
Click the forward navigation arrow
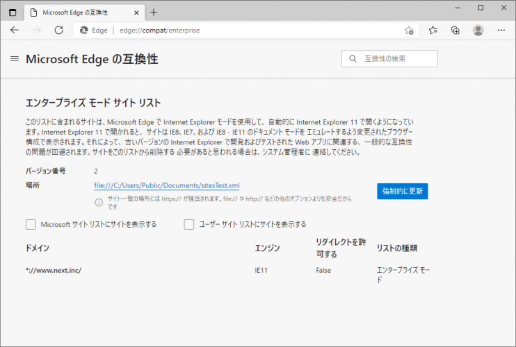pyautogui.click(x=37, y=31)
